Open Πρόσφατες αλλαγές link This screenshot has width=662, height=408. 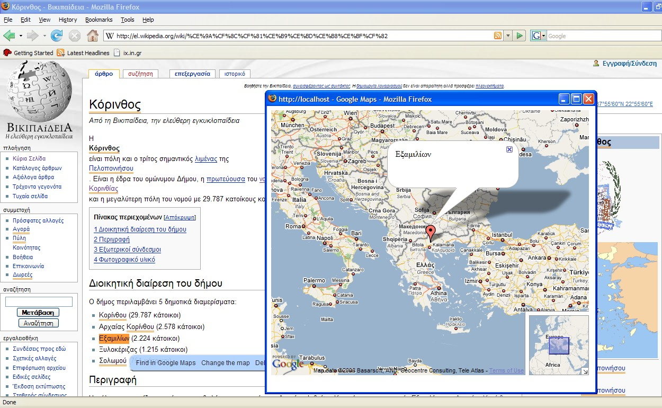coord(38,220)
